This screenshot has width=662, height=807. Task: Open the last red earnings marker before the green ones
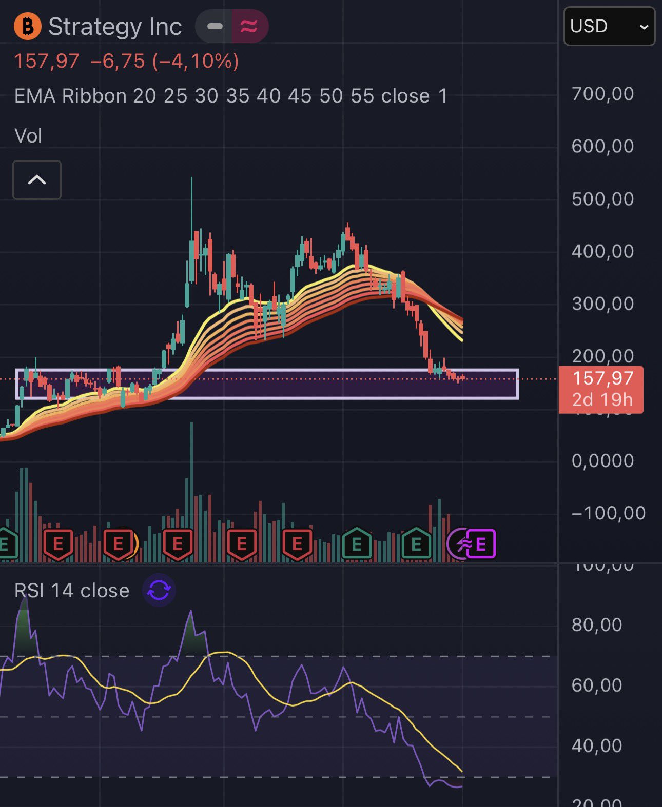297,543
